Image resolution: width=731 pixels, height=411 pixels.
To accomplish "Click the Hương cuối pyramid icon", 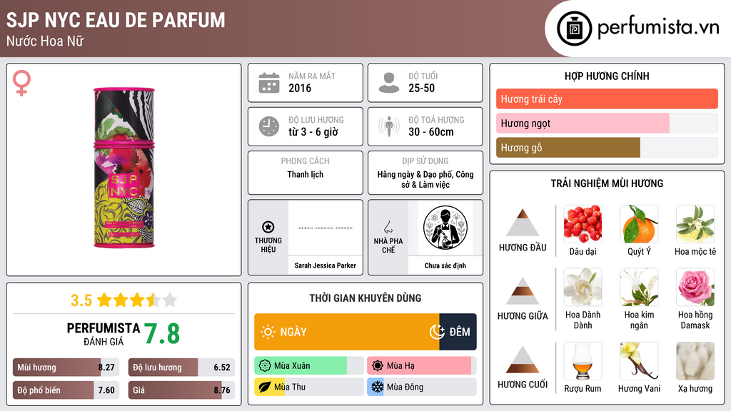I will pyautogui.click(x=523, y=360).
